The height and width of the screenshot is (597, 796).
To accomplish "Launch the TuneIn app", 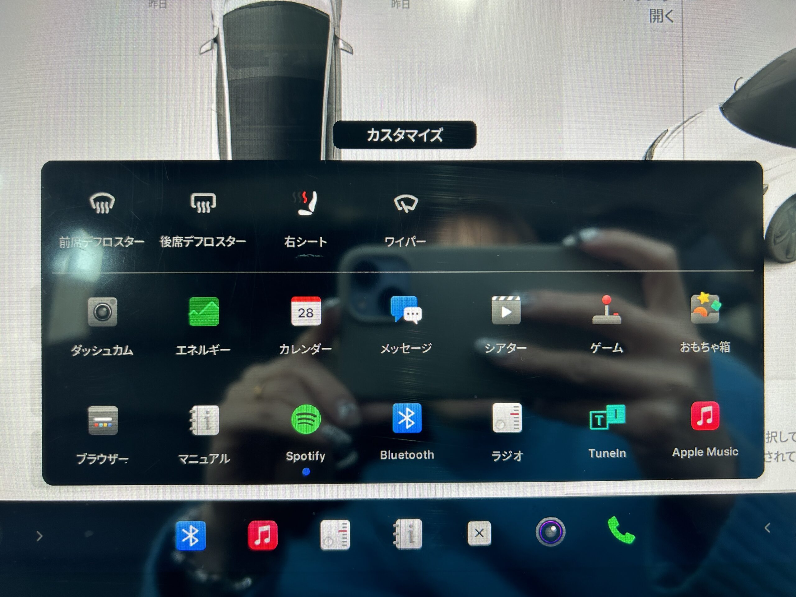I will [x=607, y=417].
